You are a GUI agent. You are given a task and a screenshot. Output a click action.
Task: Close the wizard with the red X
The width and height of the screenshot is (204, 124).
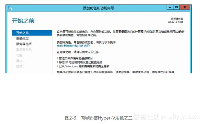(x=185, y=7)
